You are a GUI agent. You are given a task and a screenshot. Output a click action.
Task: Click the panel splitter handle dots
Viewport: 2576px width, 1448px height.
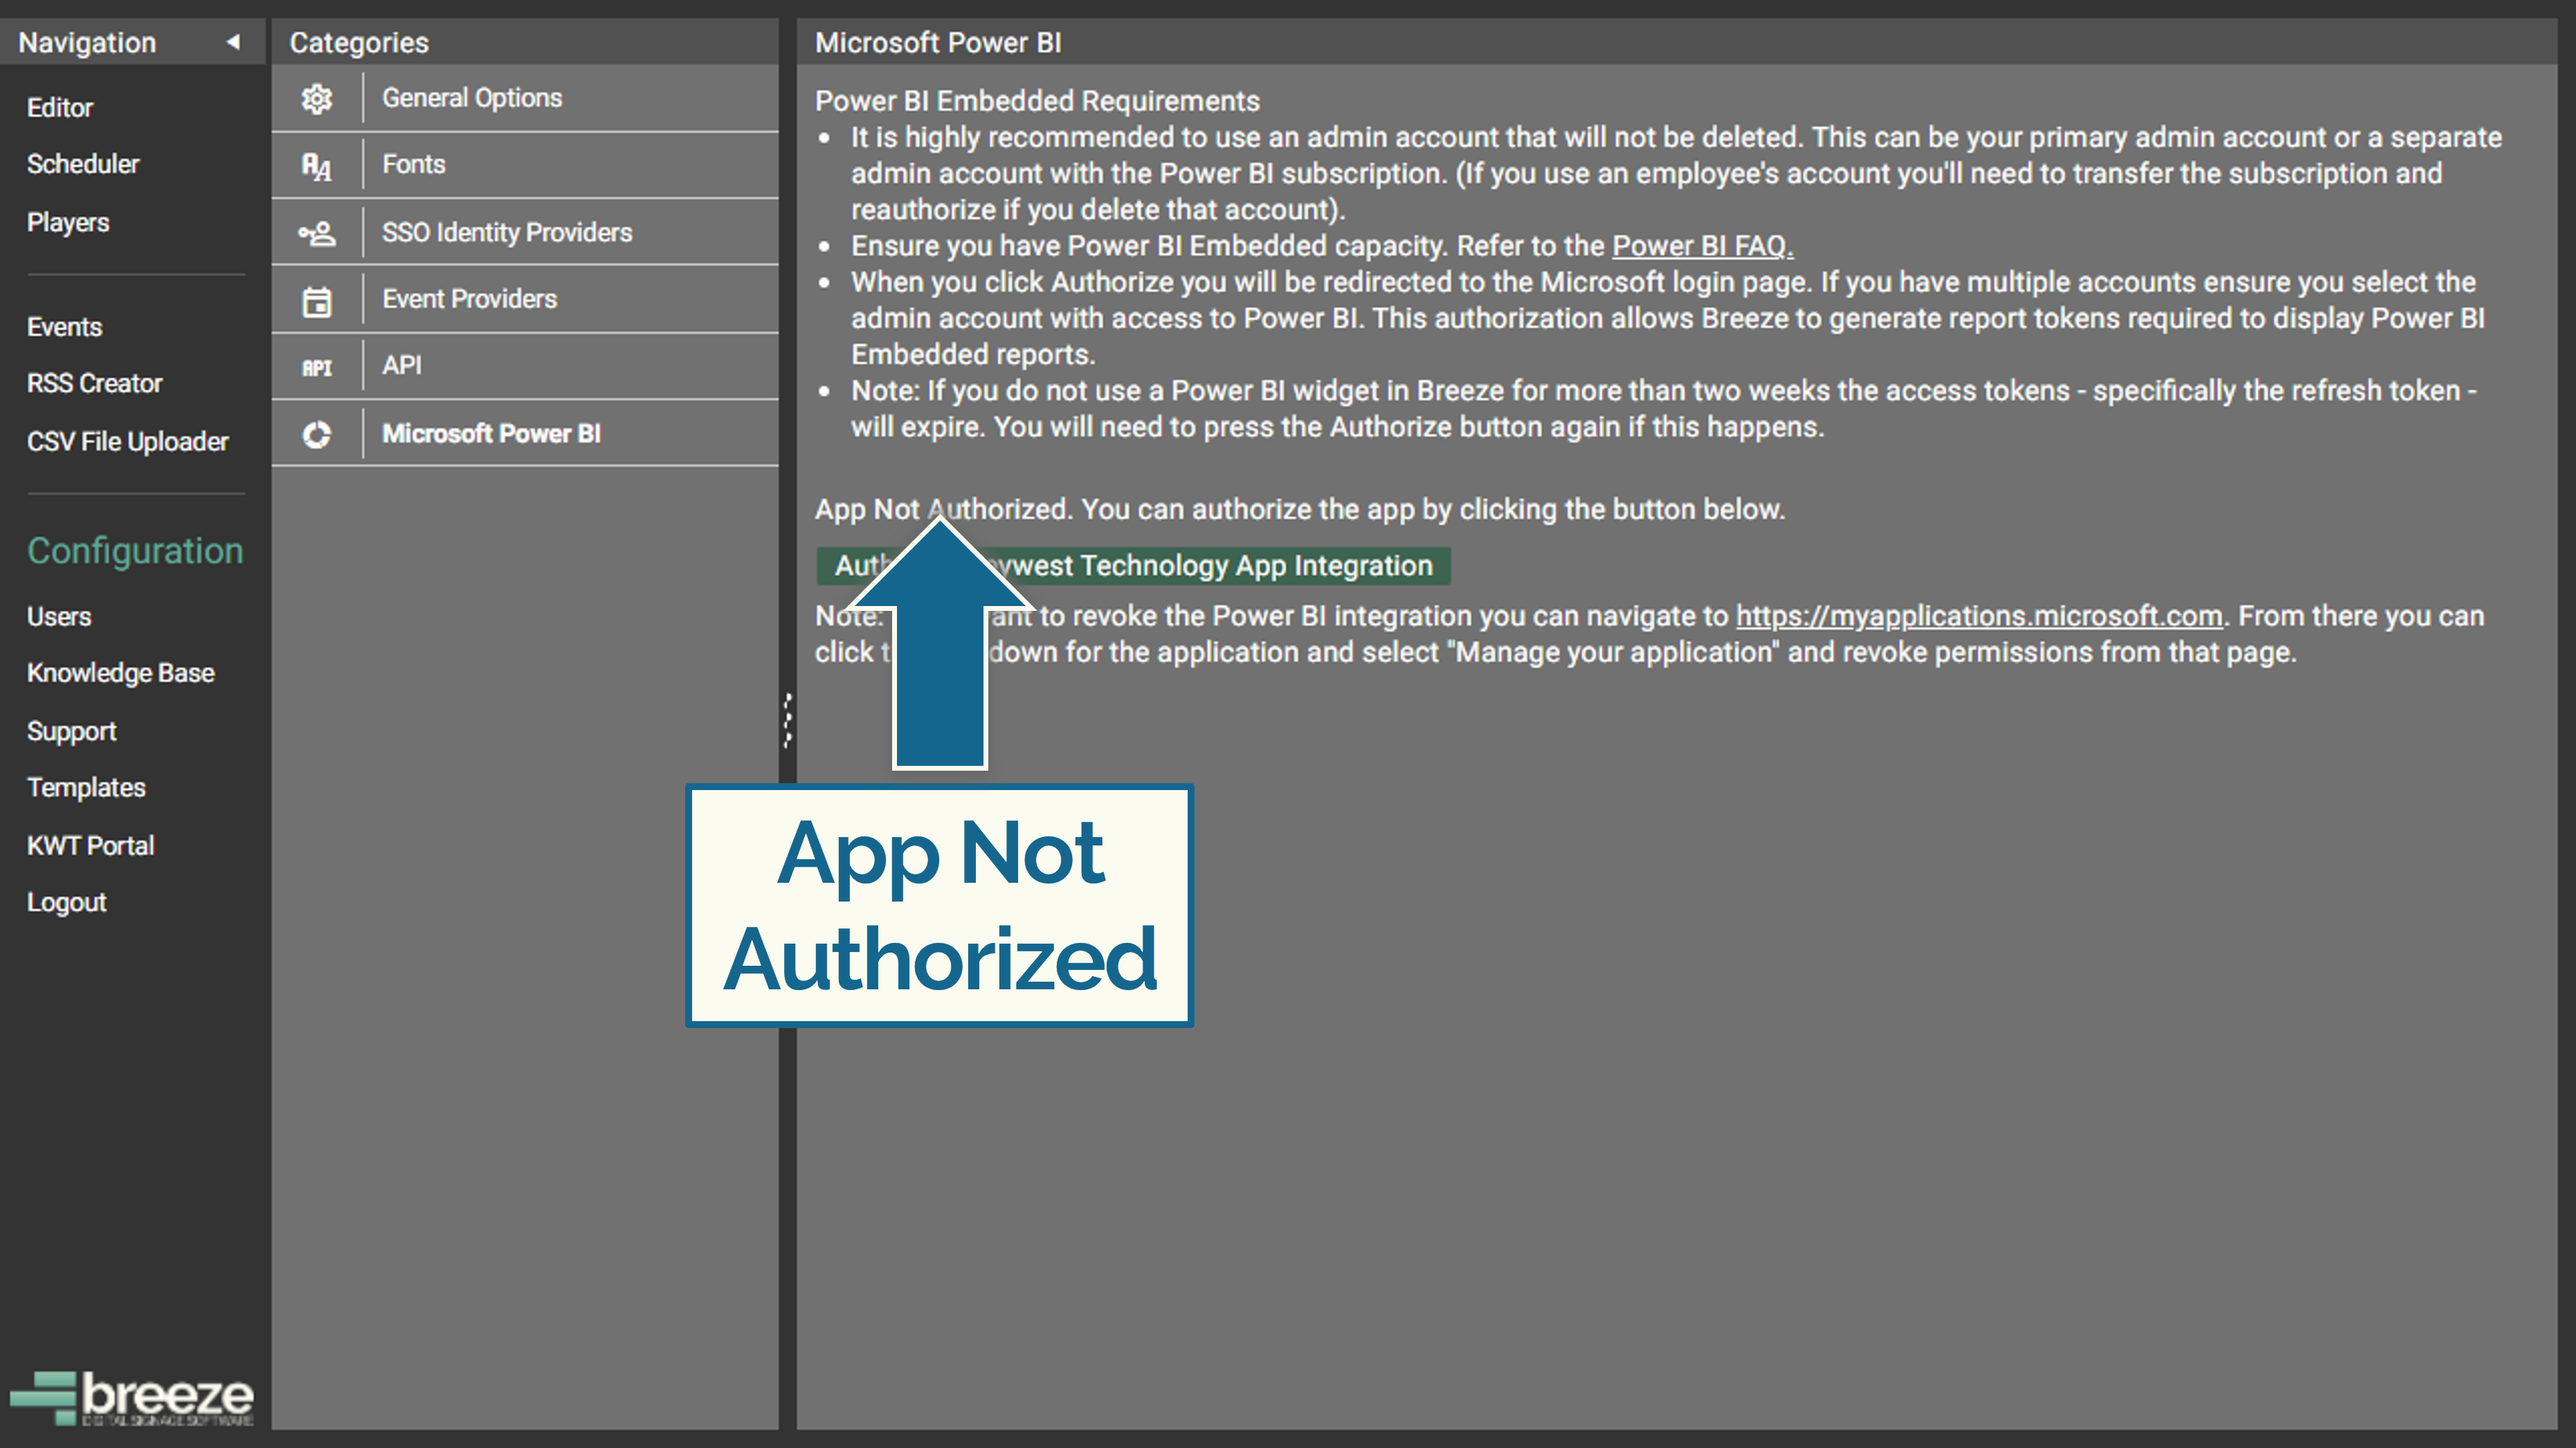(788, 720)
